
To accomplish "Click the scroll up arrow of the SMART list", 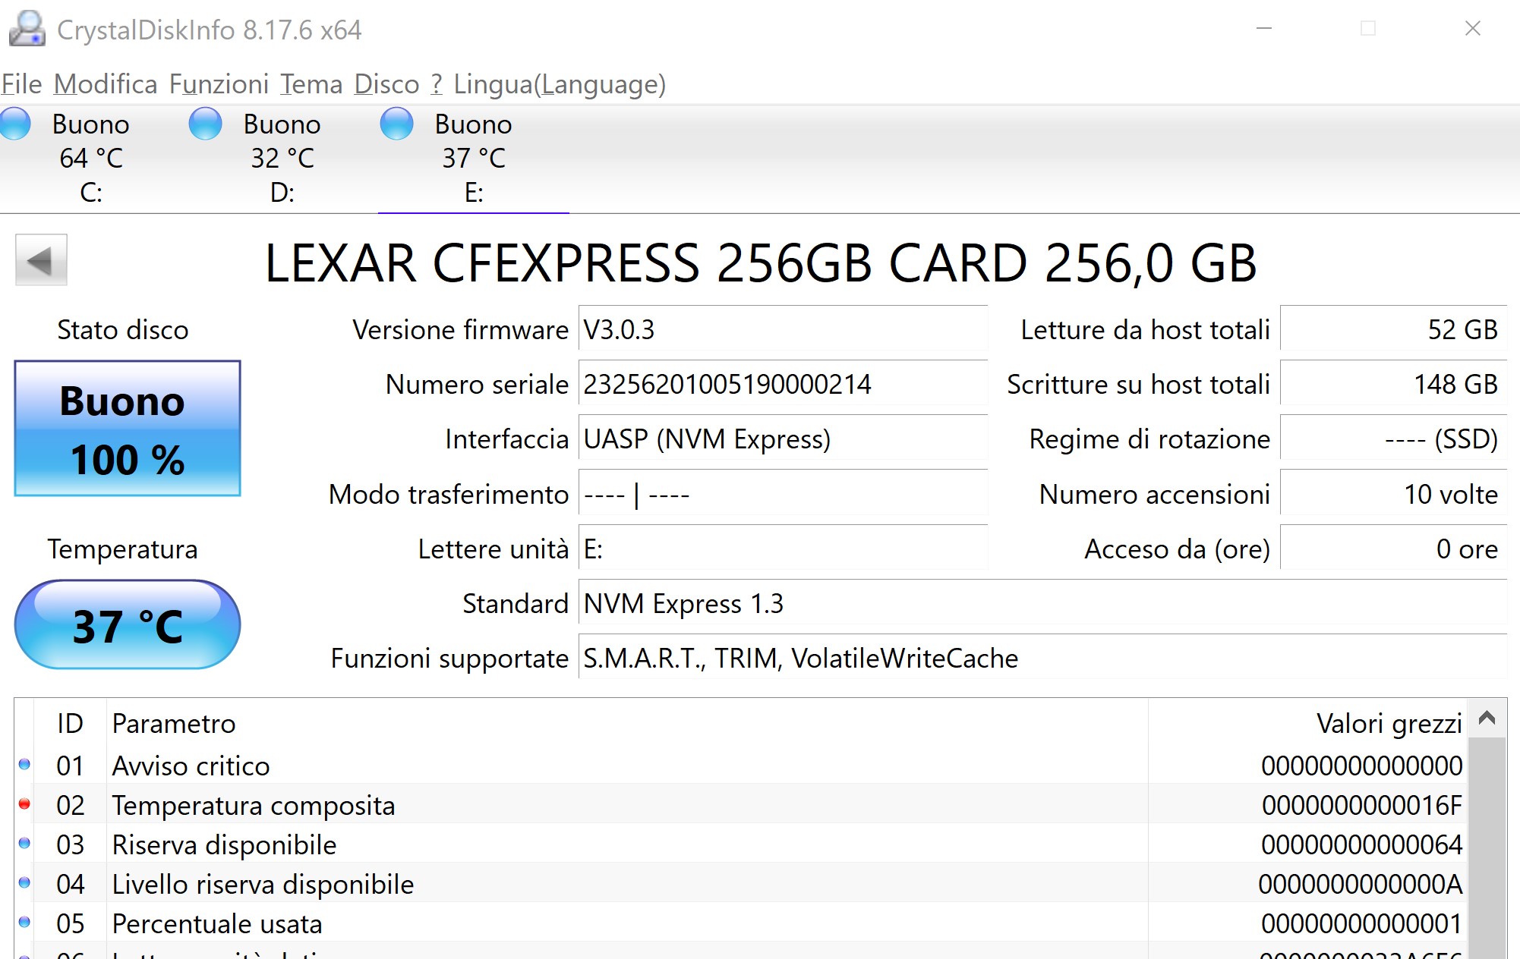I will pyautogui.click(x=1487, y=718).
